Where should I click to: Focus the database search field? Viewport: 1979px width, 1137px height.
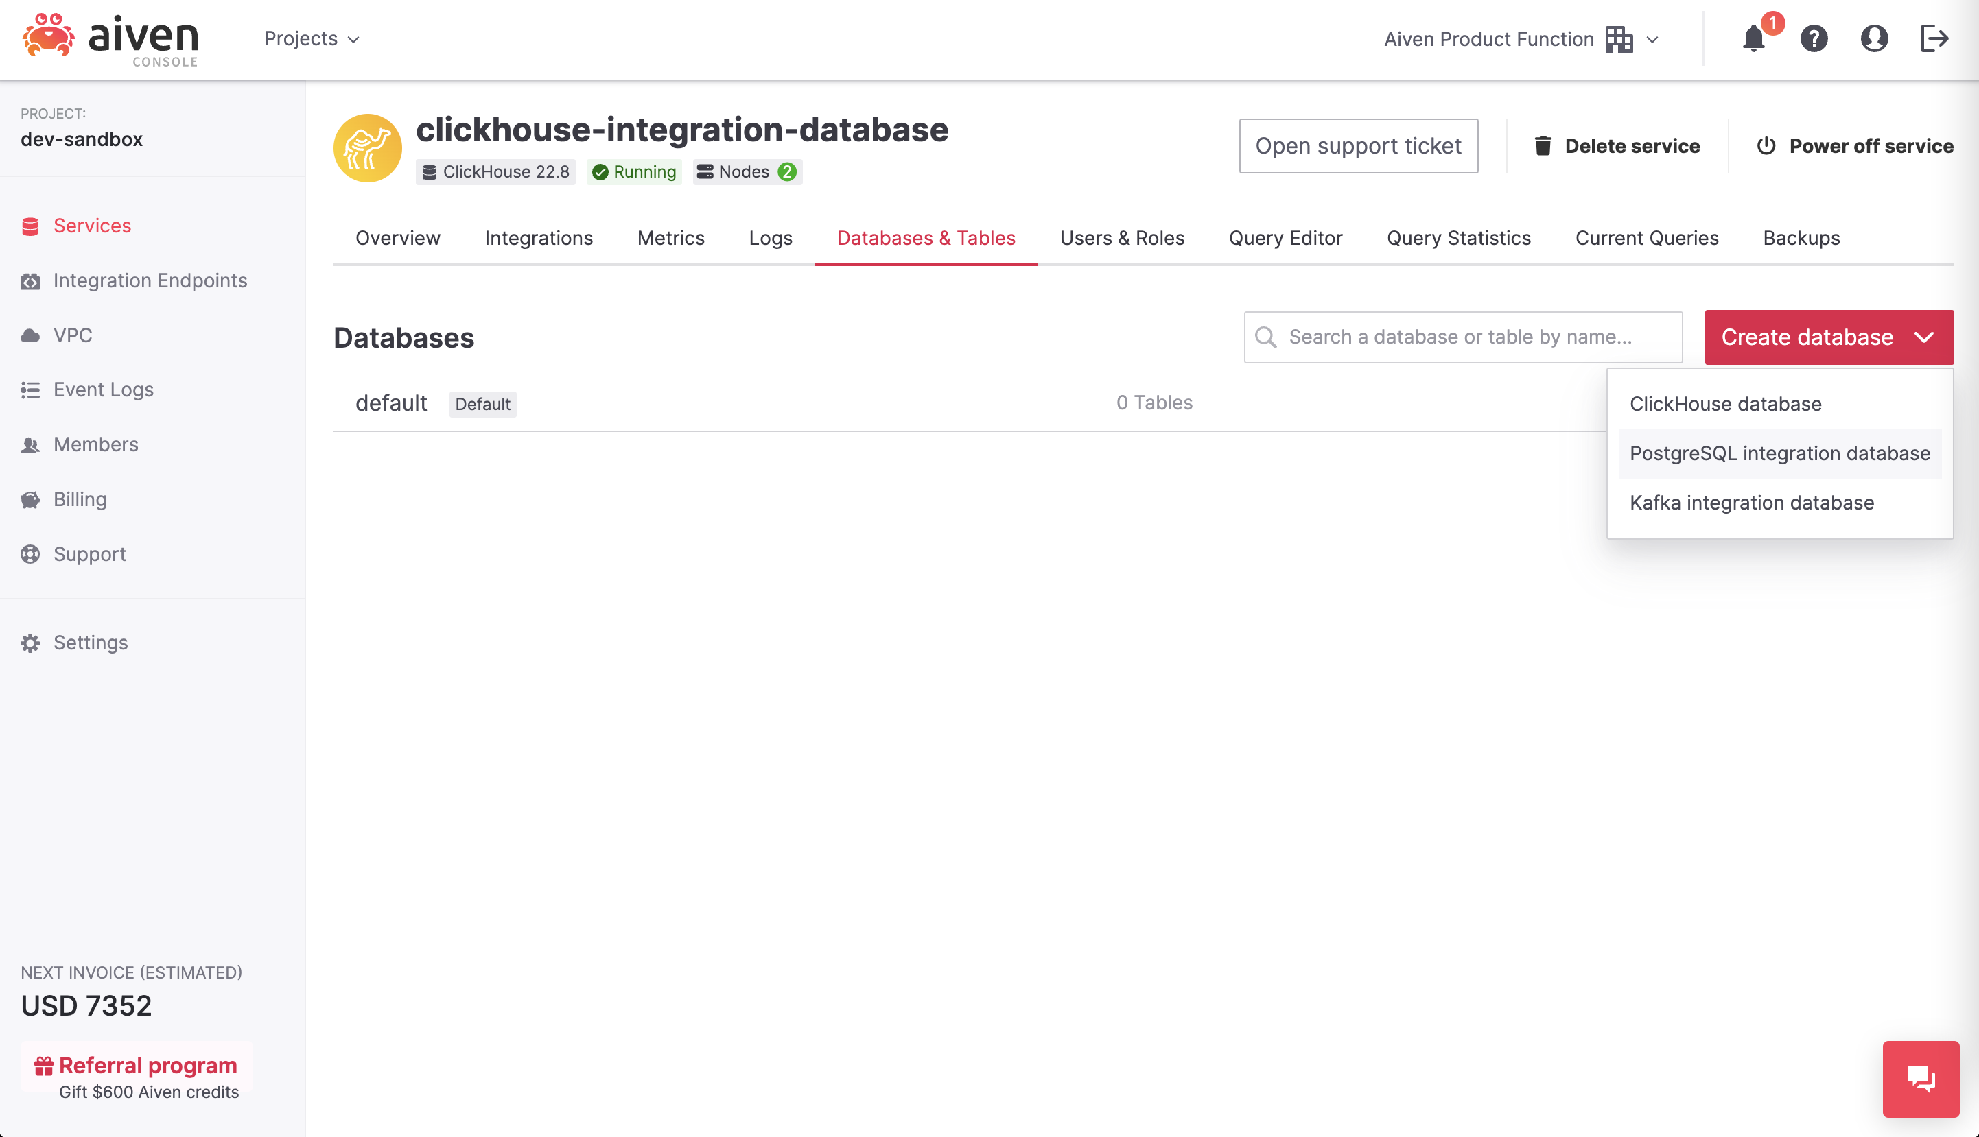1464,337
